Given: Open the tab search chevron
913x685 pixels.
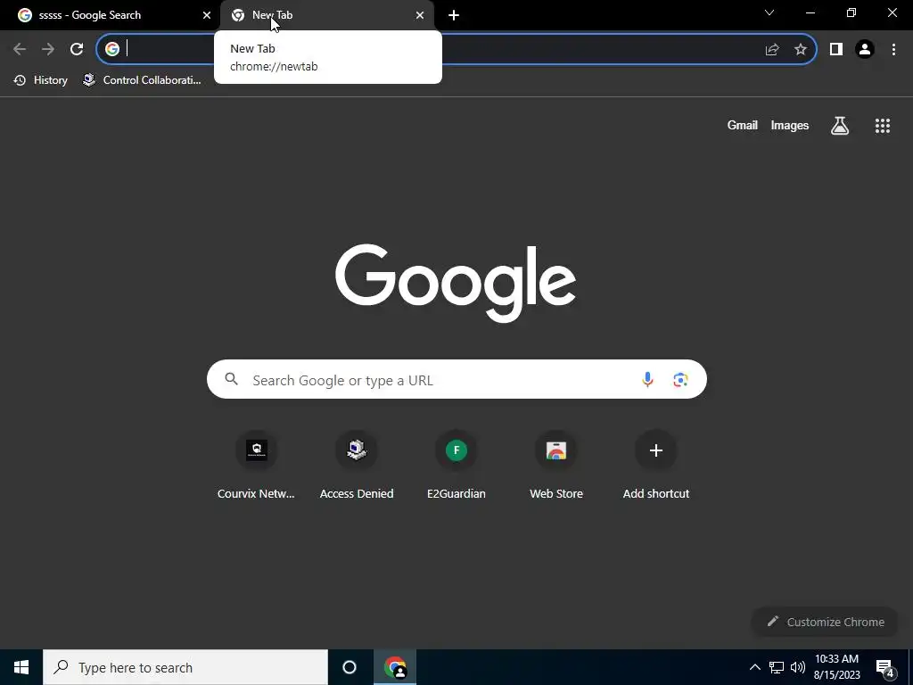Looking at the screenshot, I should click(769, 12).
